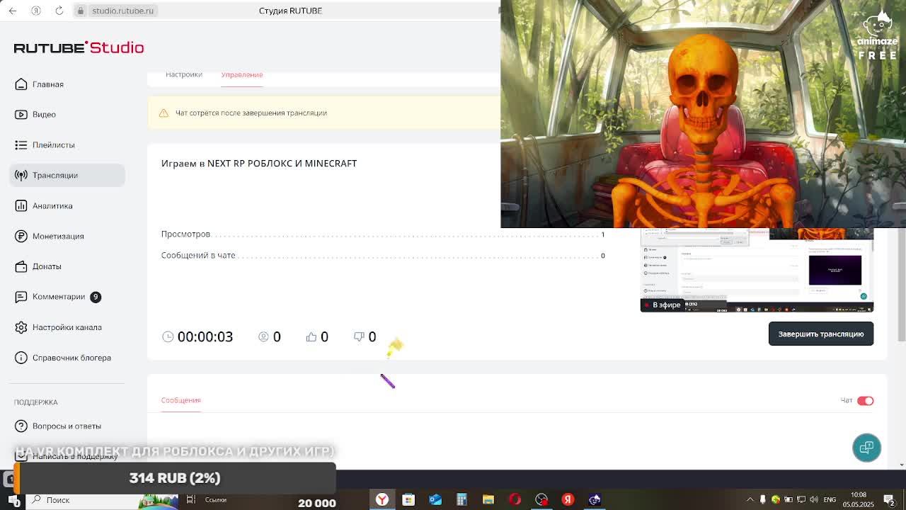Image resolution: width=906 pixels, height=510 pixels.
Task: Open the Yandex Я taskbar icon
Action: (x=568, y=500)
